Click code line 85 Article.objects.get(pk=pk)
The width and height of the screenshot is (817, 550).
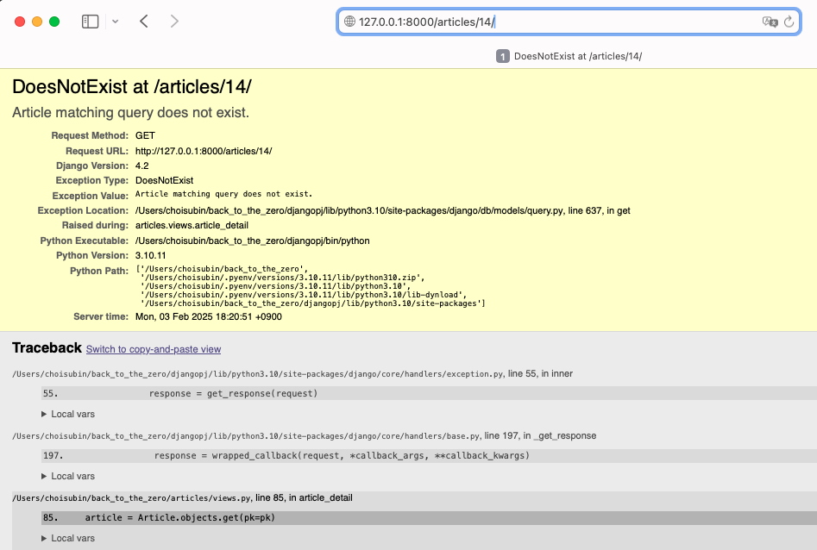(429, 518)
